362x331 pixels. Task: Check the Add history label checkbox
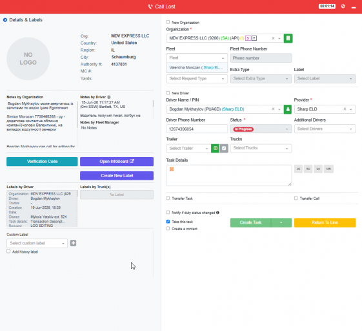8,251
